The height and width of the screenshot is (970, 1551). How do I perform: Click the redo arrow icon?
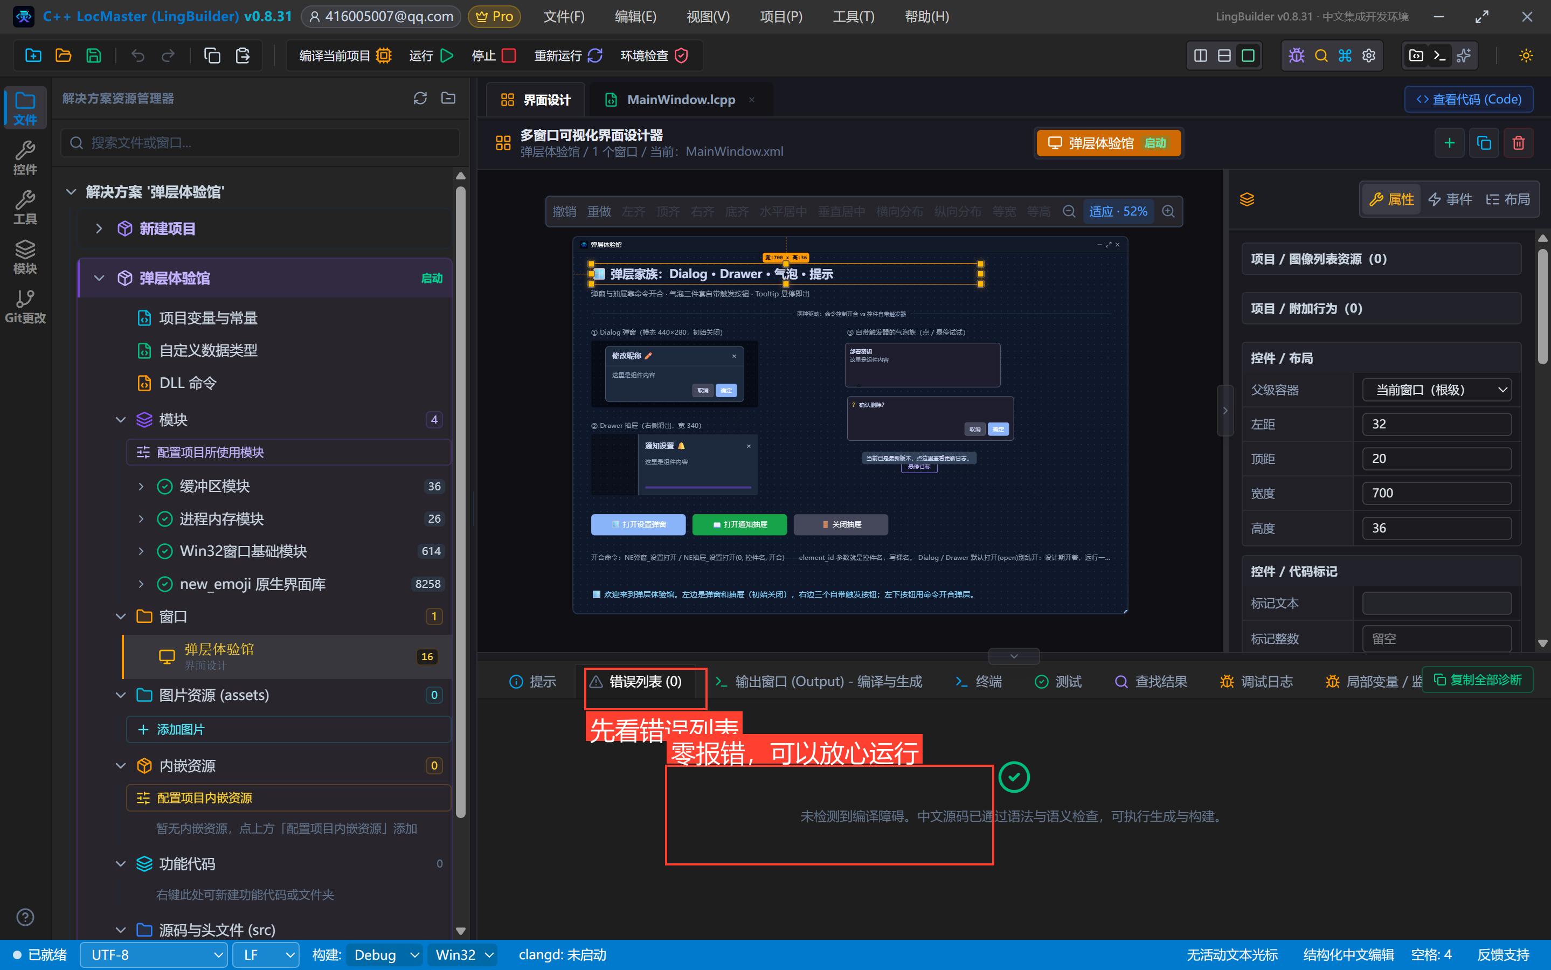(x=168, y=56)
